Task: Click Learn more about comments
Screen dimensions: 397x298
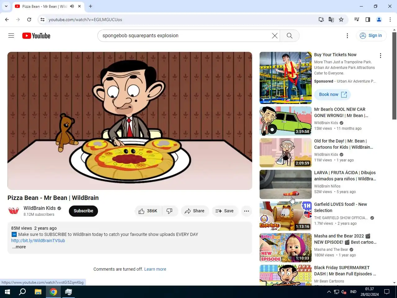Action: click(x=155, y=269)
